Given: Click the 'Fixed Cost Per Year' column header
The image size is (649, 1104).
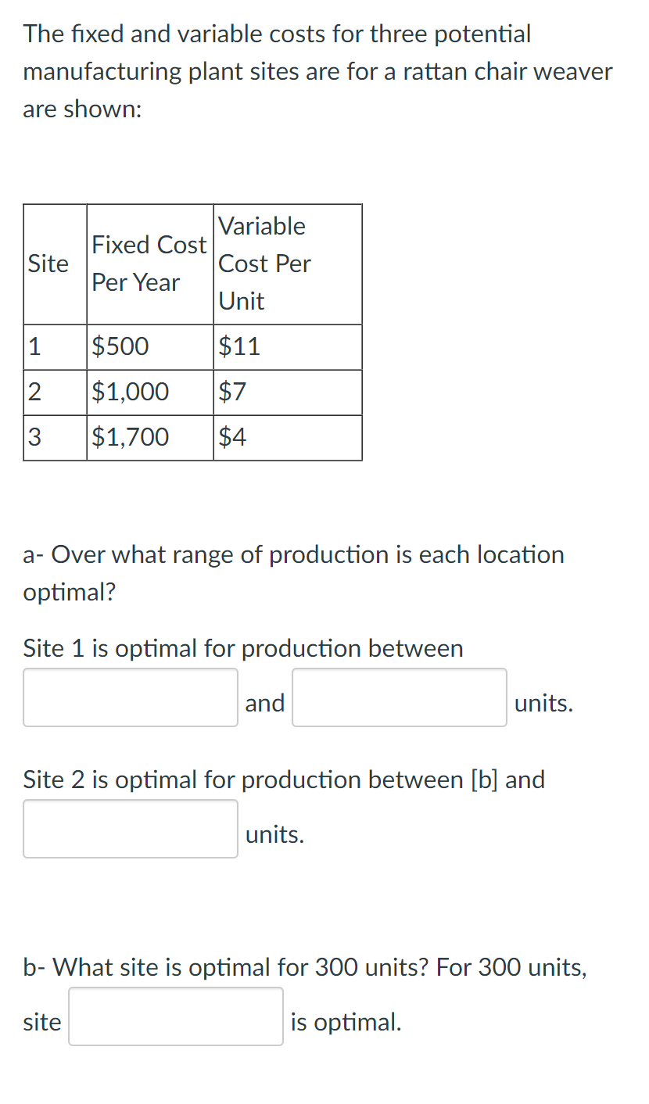Looking at the screenshot, I should (149, 264).
